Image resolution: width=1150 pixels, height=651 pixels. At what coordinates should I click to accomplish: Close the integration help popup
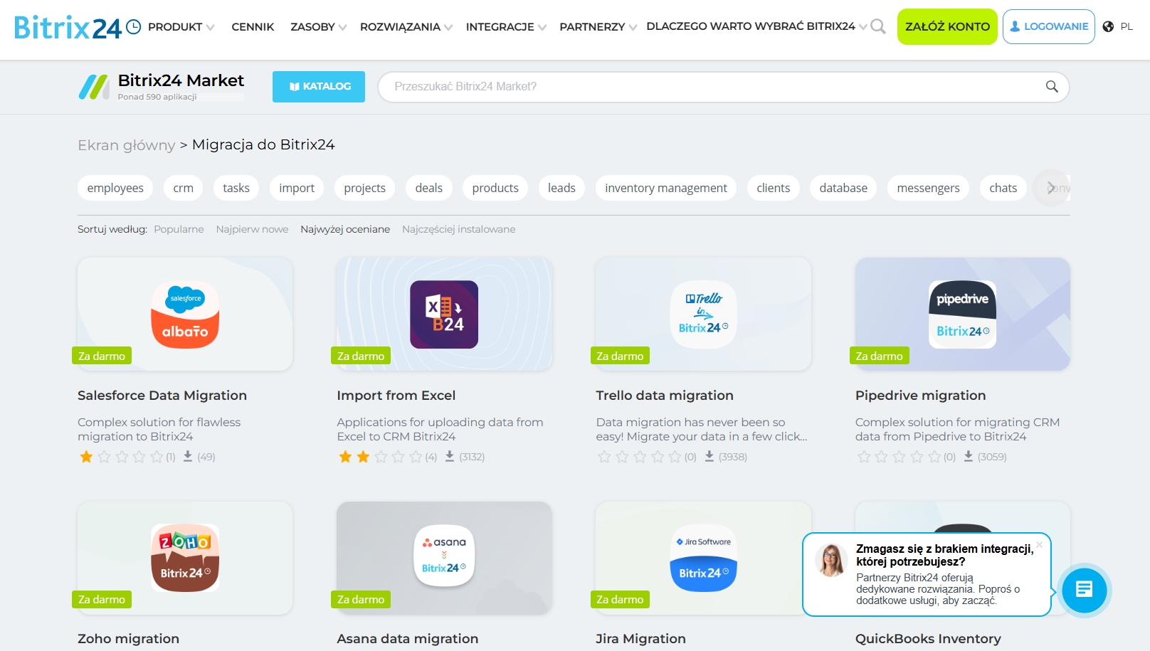(1039, 545)
